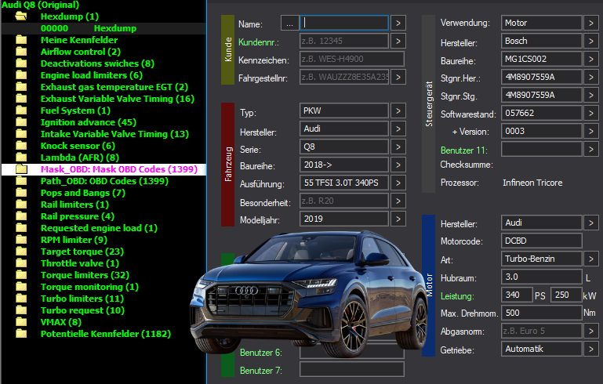Viewport: 603px width, 384px height.
Task: Select the Meine Kennfelder folder
Action: tap(79, 40)
